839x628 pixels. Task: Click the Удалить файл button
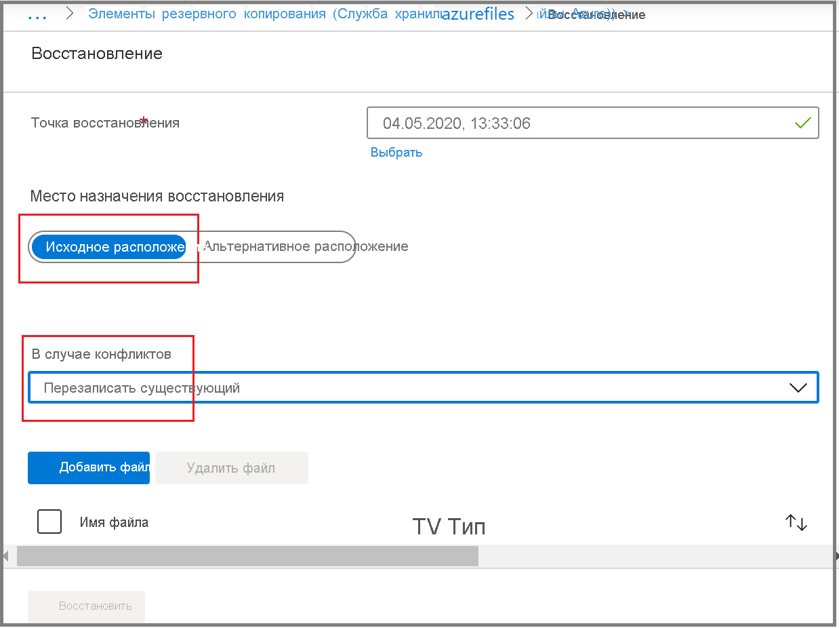coord(231,468)
